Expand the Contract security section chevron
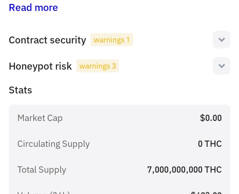This screenshot has height=194, width=239. (x=221, y=40)
